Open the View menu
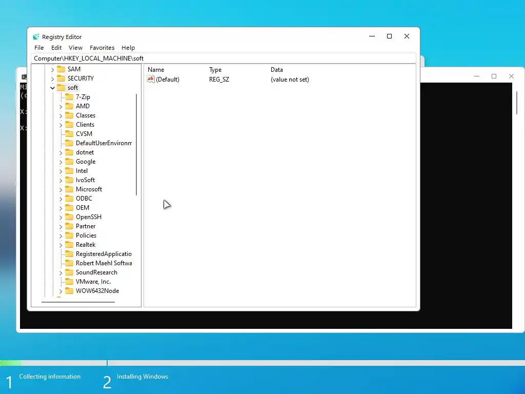The image size is (525, 394). tap(75, 48)
